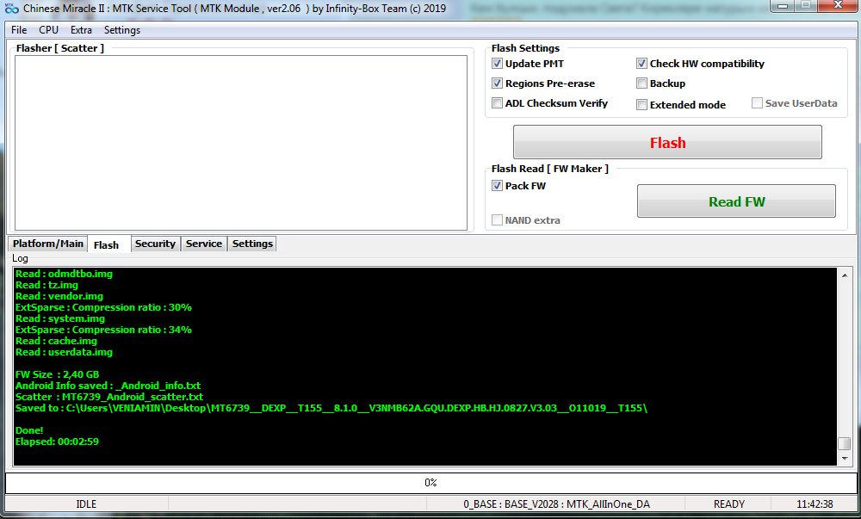
Task: Uncheck the Pack FW option
Action: (497, 186)
